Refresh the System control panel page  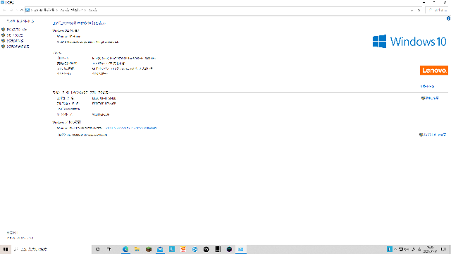coord(419,10)
